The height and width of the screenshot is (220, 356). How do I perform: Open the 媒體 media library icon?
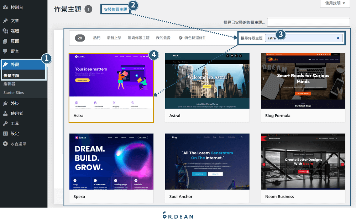tap(5, 31)
